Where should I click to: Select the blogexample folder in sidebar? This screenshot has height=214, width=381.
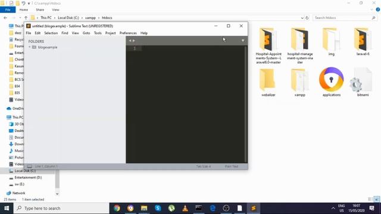(48, 47)
